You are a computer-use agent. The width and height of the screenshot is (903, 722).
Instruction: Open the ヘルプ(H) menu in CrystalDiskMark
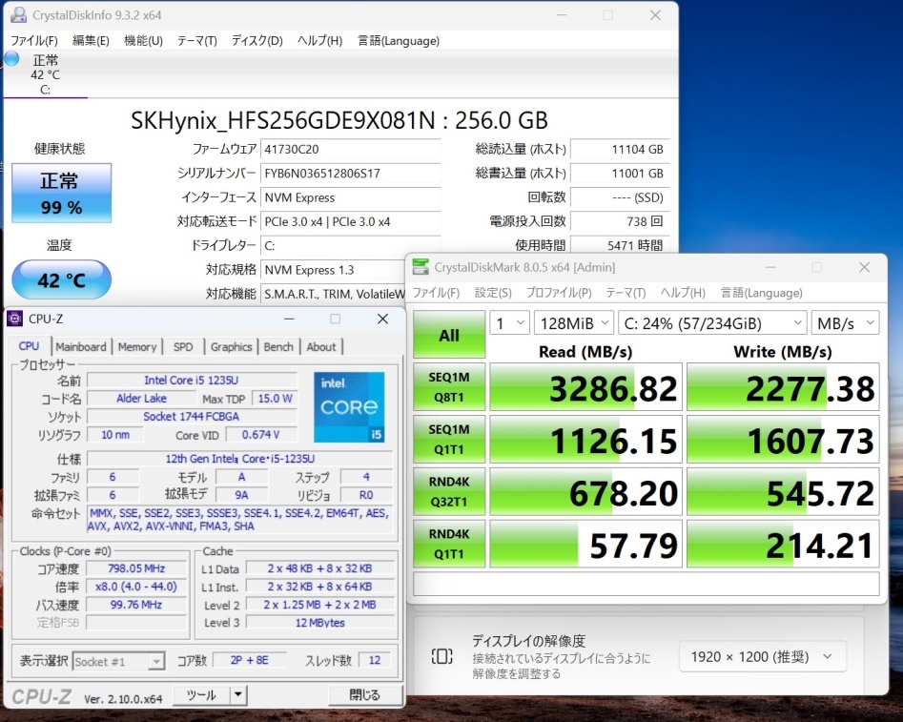[x=683, y=293]
